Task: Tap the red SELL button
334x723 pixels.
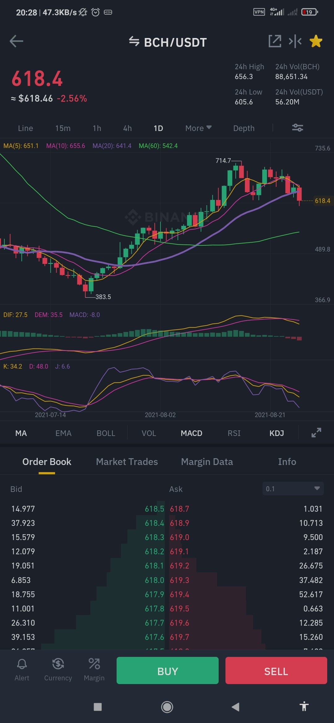Action: 276,670
